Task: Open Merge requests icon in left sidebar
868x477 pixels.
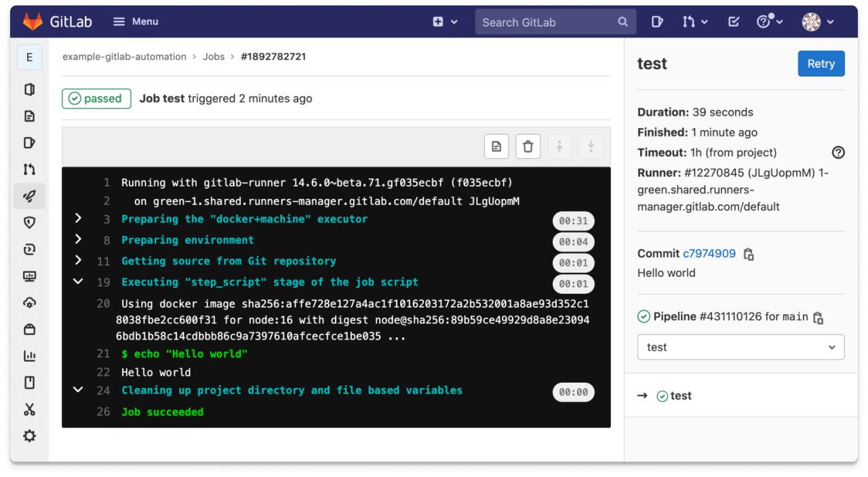Action: tap(29, 169)
